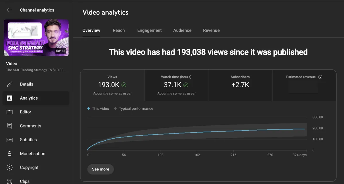Click the back arrow to Channel analytics
The image size is (344, 184).
click(x=9, y=10)
